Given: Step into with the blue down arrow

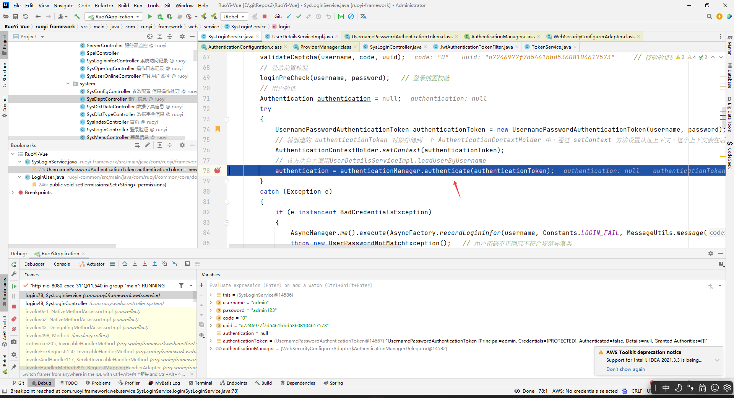Looking at the screenshot, I should pyautogui.click(x=135, y=264).
